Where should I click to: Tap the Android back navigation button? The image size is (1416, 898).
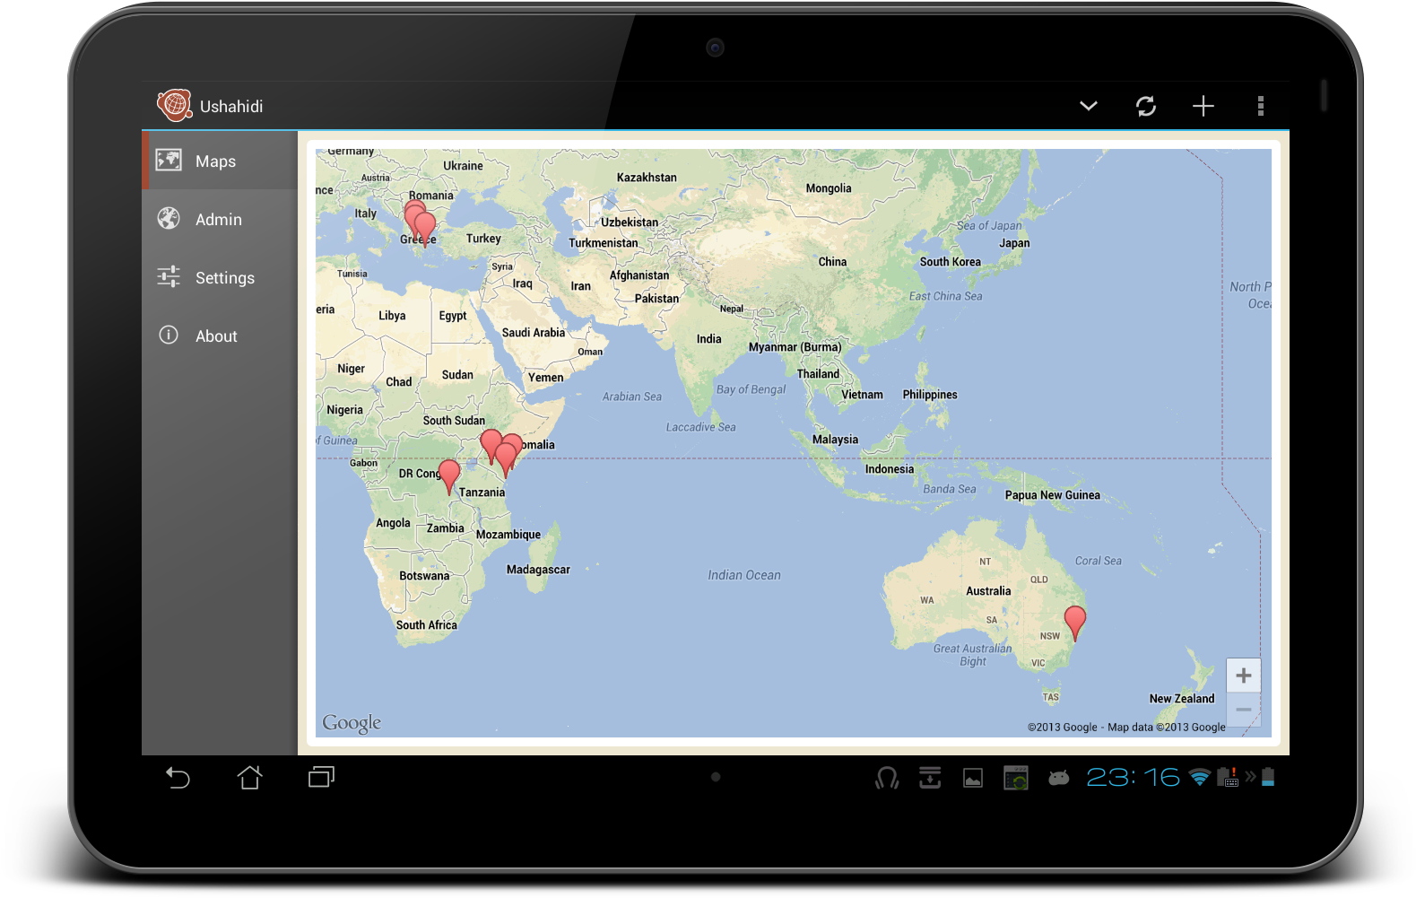(178, 778)
